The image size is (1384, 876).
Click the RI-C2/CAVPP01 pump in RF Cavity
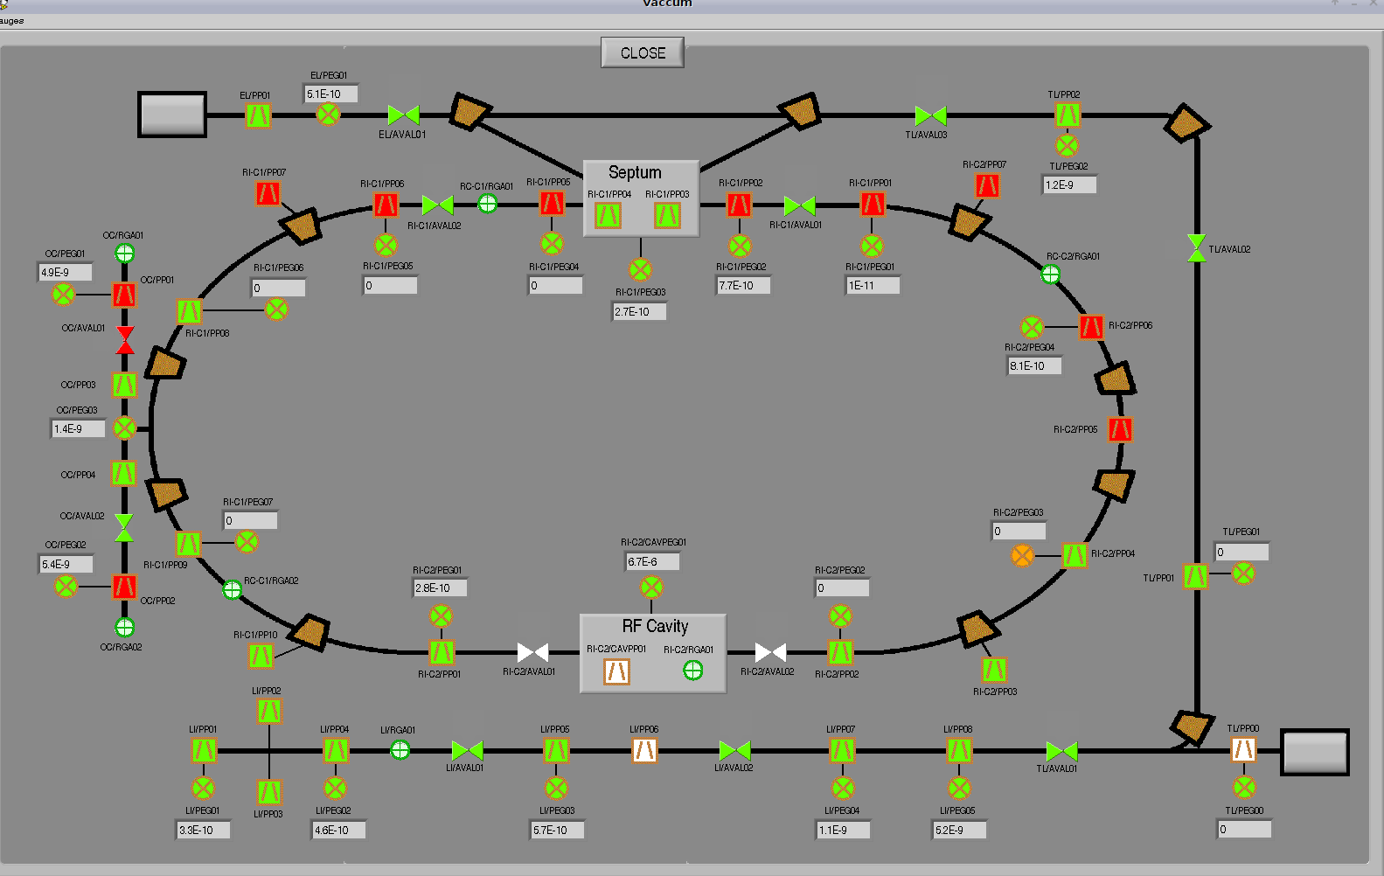(616, 671)
